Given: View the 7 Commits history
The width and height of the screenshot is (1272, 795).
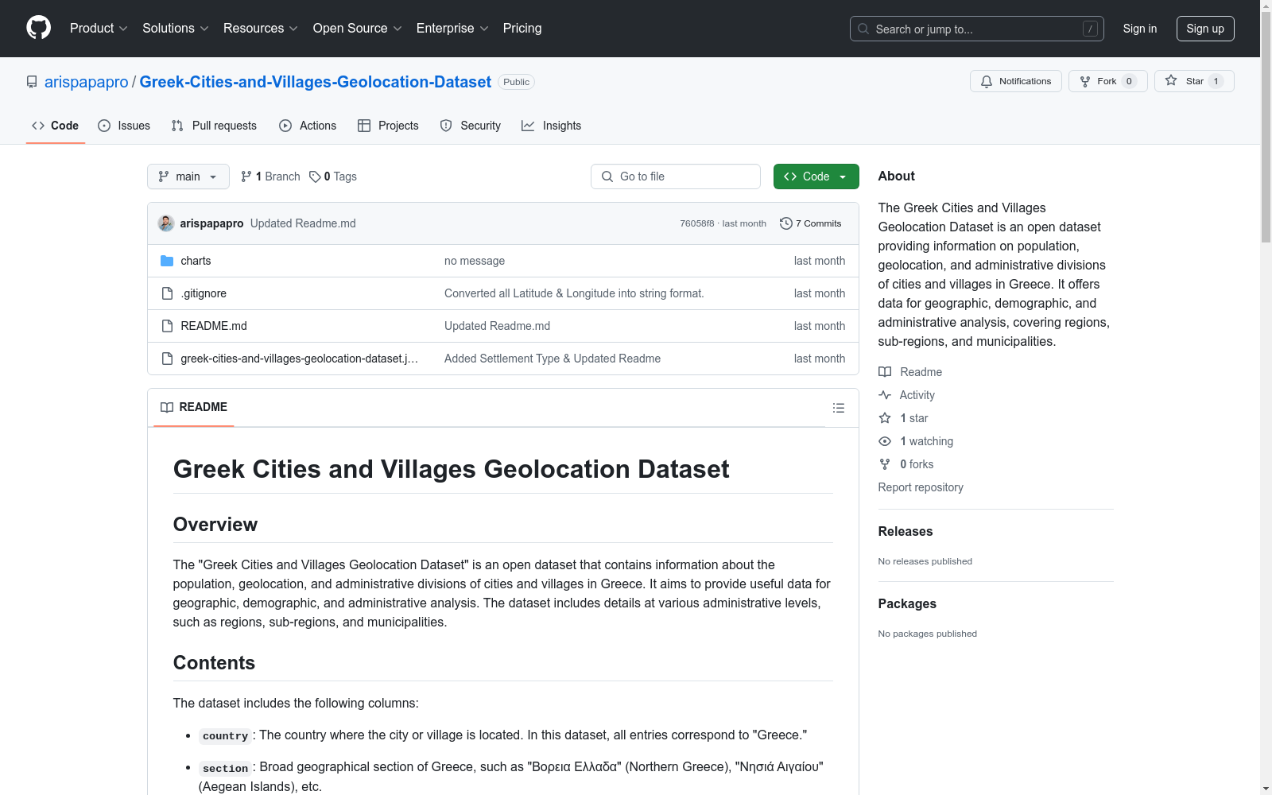Looking at the screenshot, I should pos(811,223).
